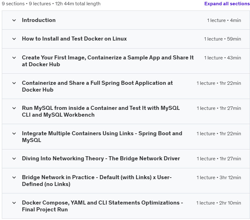Image resolution: width=250 pixels, height=220 pixels.
Task: Click the 1 lecture • 59min label
Action: coord(222,39)
